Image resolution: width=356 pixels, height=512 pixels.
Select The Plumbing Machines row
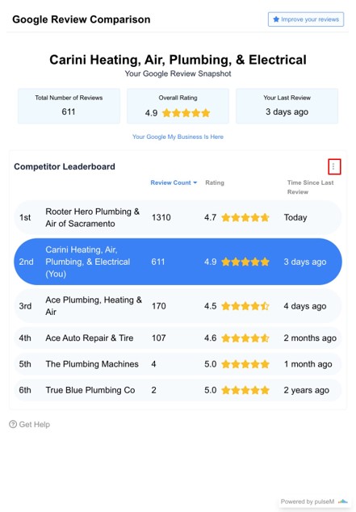[178, 363]
